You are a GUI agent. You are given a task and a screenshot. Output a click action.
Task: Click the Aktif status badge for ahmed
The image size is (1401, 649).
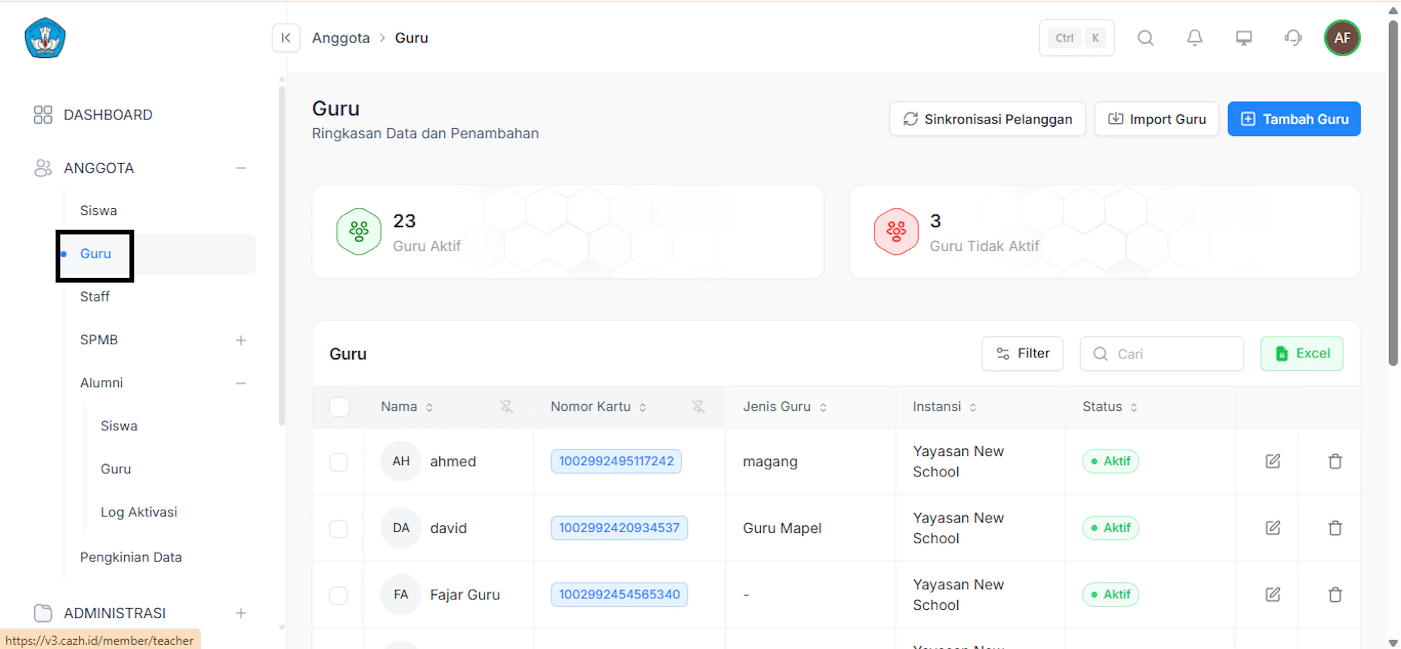click(1110, 461)
